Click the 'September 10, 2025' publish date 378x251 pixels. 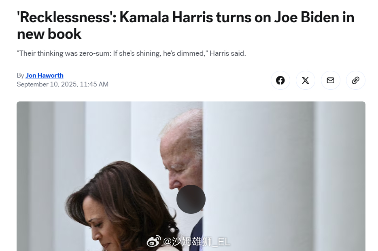47,84
